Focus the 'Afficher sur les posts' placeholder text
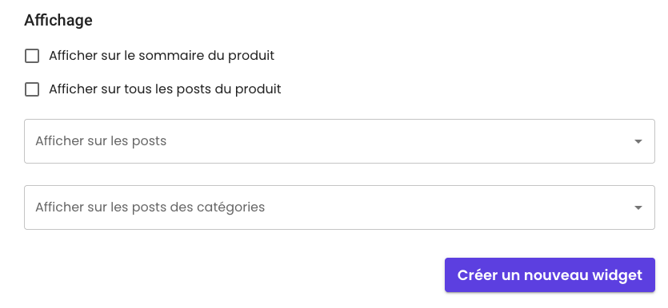 click(101, 140)
